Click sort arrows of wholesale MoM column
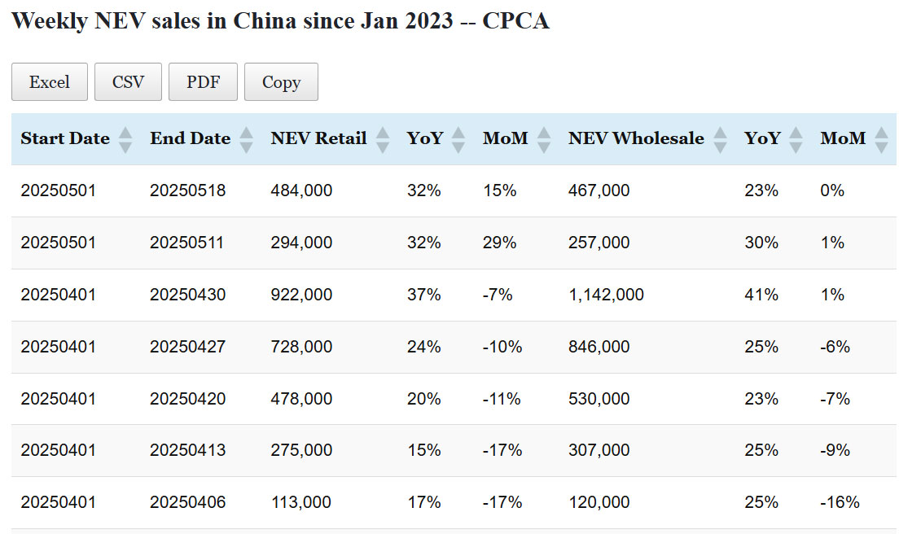The image size is (899, 534). [881, 139]
